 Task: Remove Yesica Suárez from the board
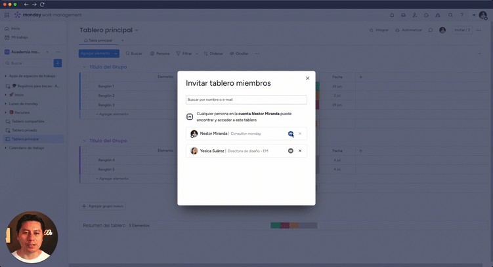tap(300, 151)
